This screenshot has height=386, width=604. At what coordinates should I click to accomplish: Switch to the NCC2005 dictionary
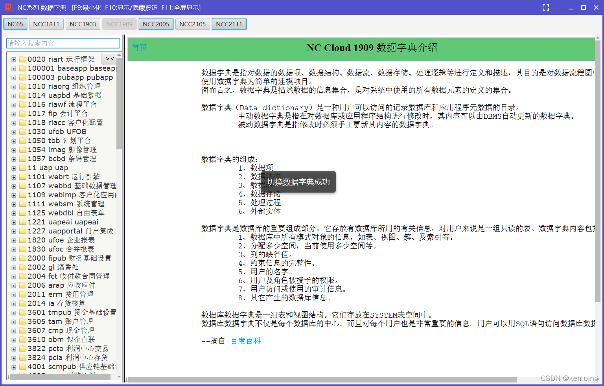click(x=156, y=24)
